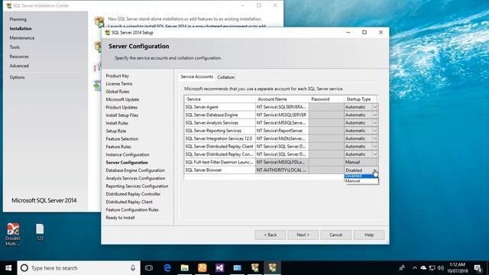The height and width of the screenshot is (275, 489).
Task: Open the volume tray icon
Action: (x=440, y=268)
